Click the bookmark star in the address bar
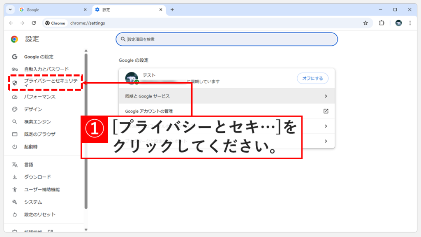The height and width of the screenshot is (237, 421). click(365, 23)
